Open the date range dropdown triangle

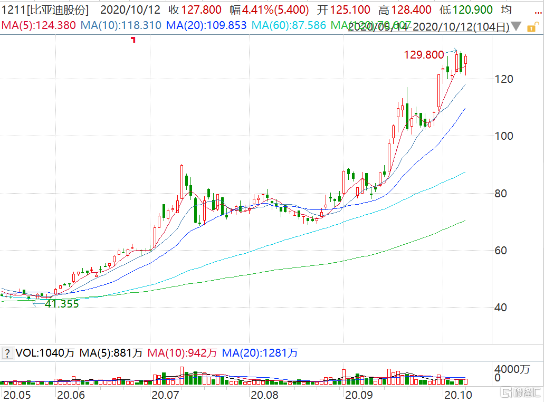pos(516,26)
